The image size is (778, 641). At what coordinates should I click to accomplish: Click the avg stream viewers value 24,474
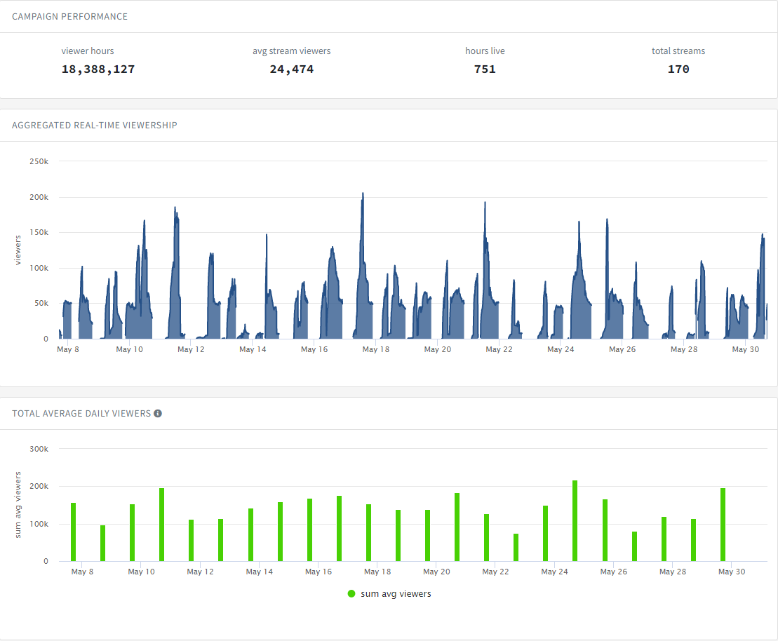click(292, 69)
